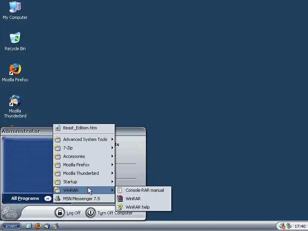308x231 pixels.
Task: Expand the WinRAR submenu arrow
Action: click(x=112, y=190)
